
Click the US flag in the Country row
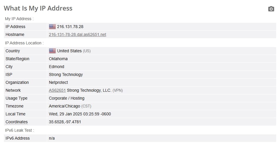(x=52, y=51)
